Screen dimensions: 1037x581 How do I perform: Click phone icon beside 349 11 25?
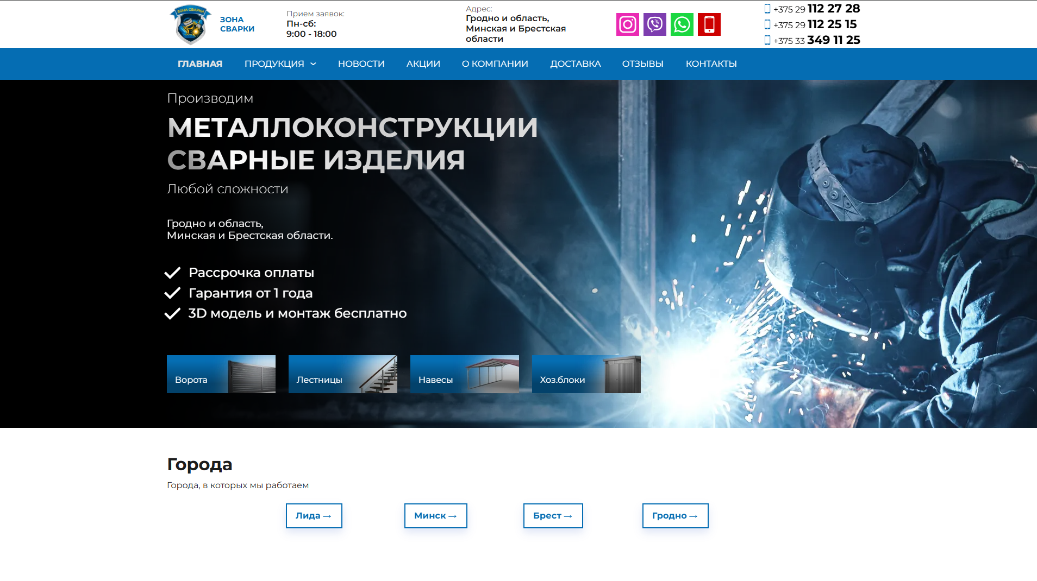[x=767, y=40]
